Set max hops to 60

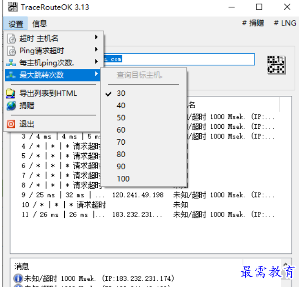[x=143, y=130]
